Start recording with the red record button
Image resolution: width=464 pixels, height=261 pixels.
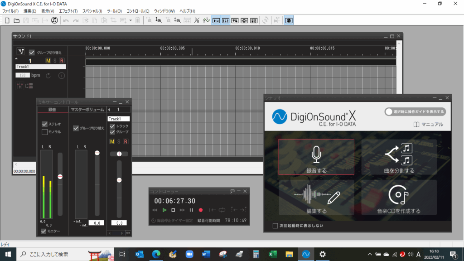click(x=201, y=210)
